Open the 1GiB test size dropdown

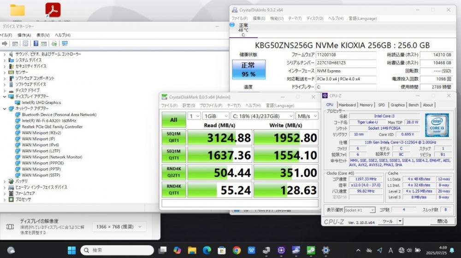(x=215, y=116)
